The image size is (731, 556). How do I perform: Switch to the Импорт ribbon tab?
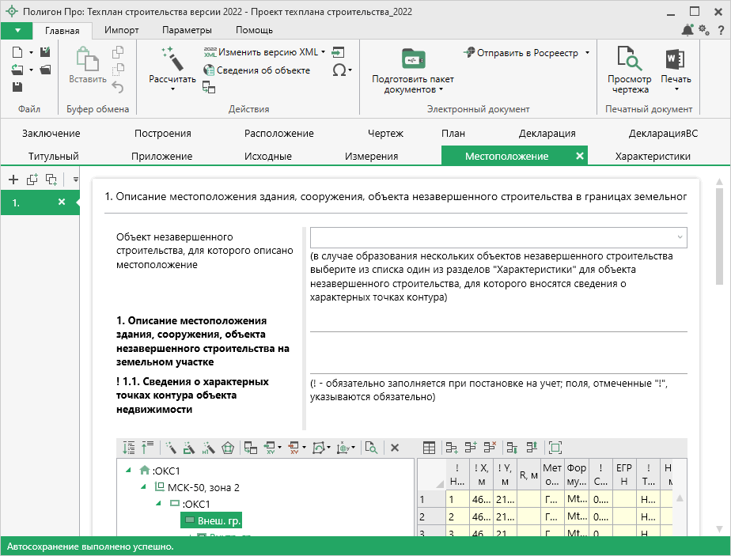(x=121, y=30)
